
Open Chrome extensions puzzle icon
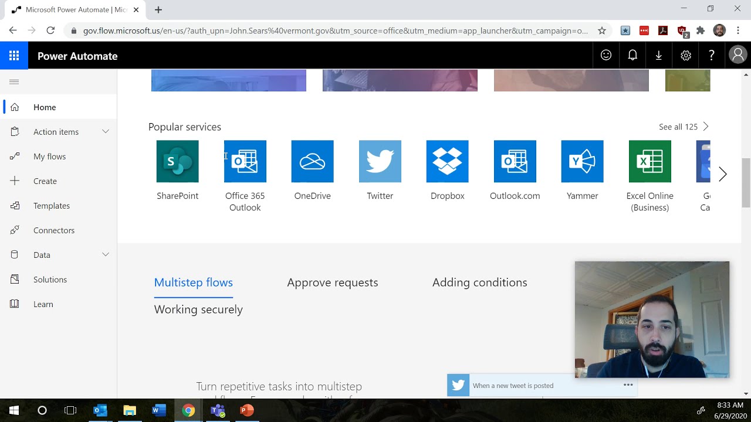coord(701,30)
